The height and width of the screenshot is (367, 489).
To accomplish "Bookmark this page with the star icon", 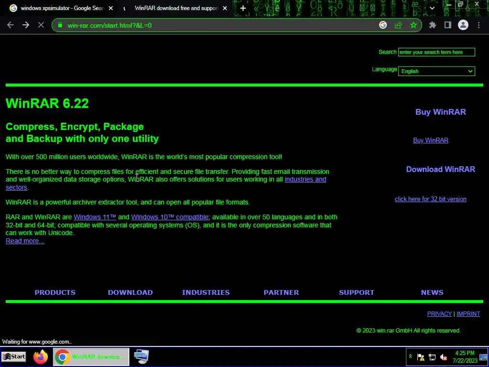I will 414,25.
